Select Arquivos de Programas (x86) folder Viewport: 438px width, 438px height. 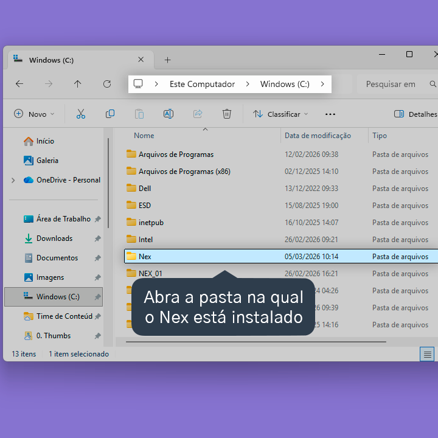pos(178,172)
